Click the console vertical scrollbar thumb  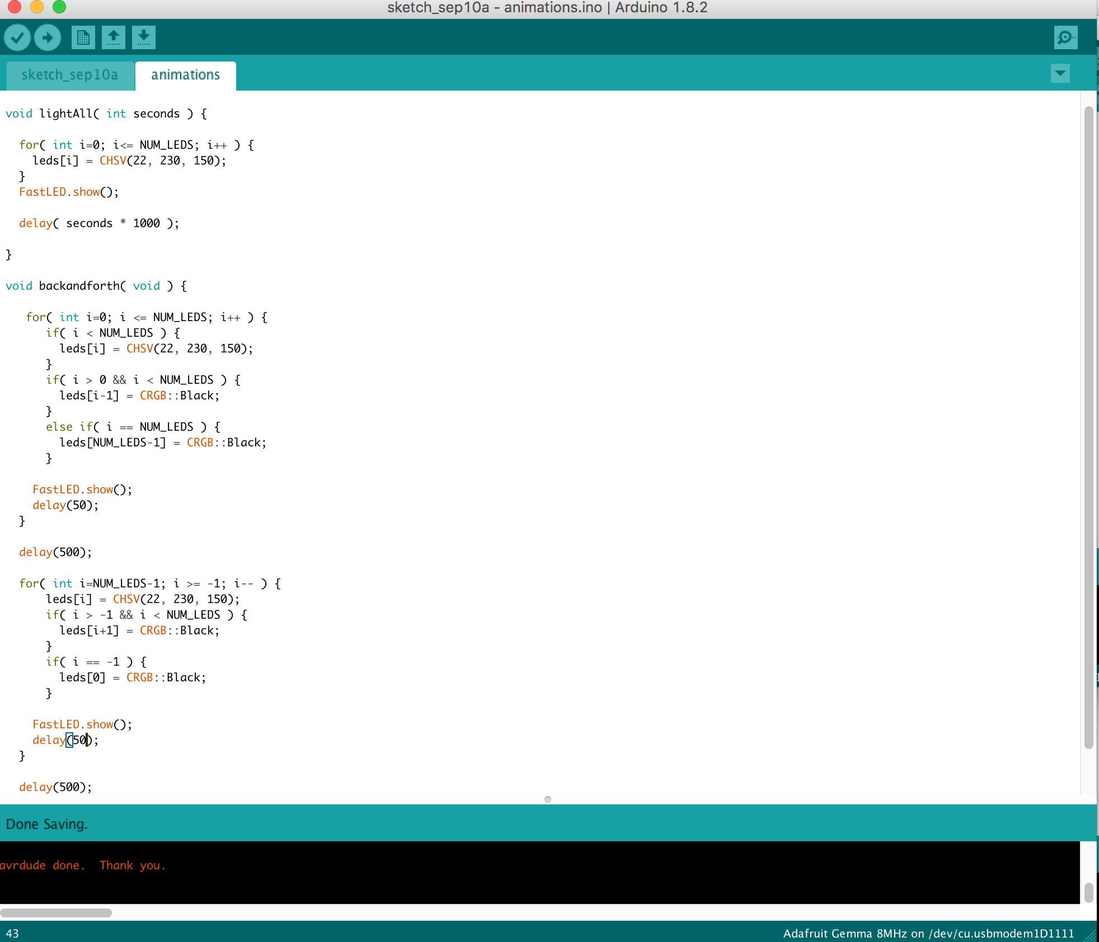coord(1088,892)
